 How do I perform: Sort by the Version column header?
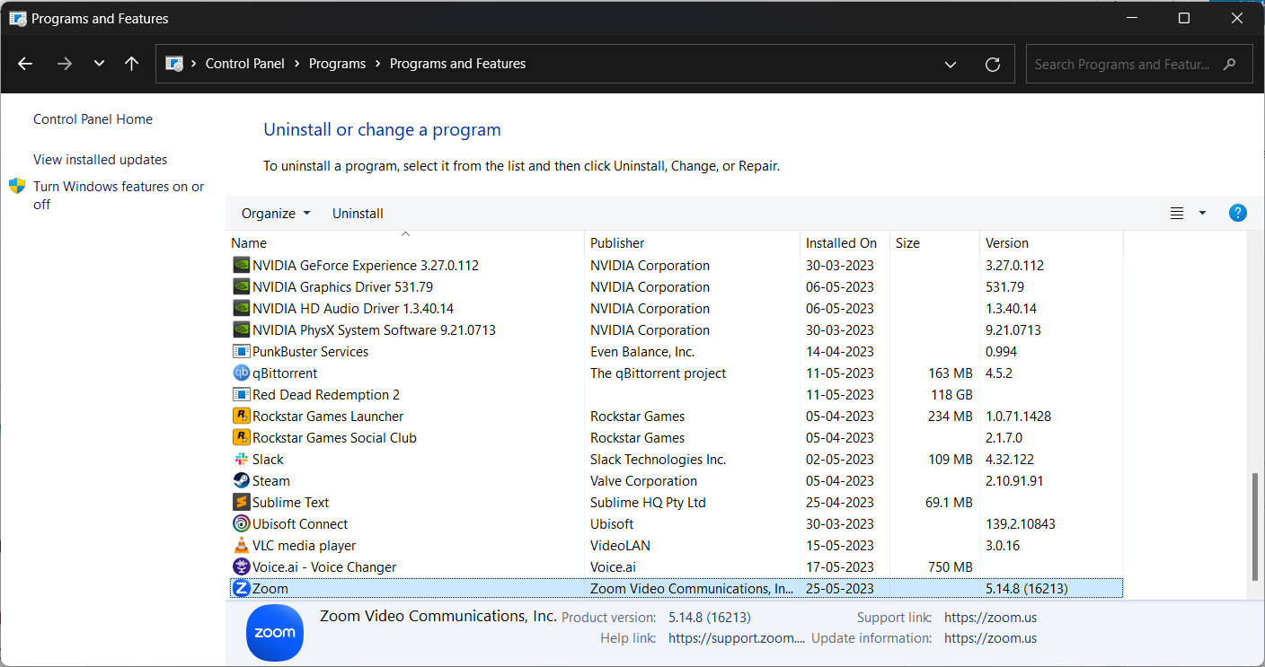pyautogui.click(x=1051, y=242)
